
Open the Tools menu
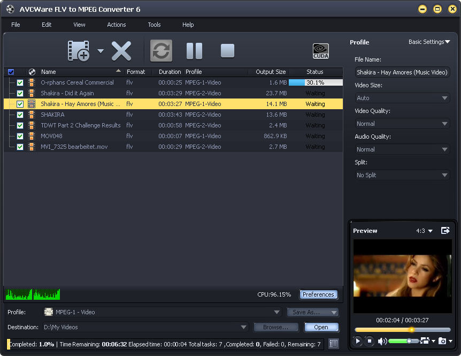pos(154,25)
